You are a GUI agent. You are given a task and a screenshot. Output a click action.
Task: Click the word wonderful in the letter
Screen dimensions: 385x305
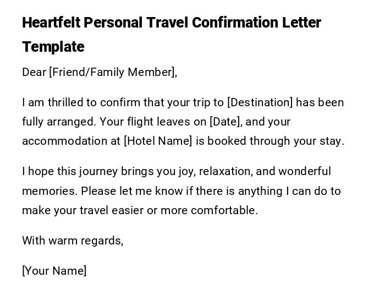tap(305, 171)
